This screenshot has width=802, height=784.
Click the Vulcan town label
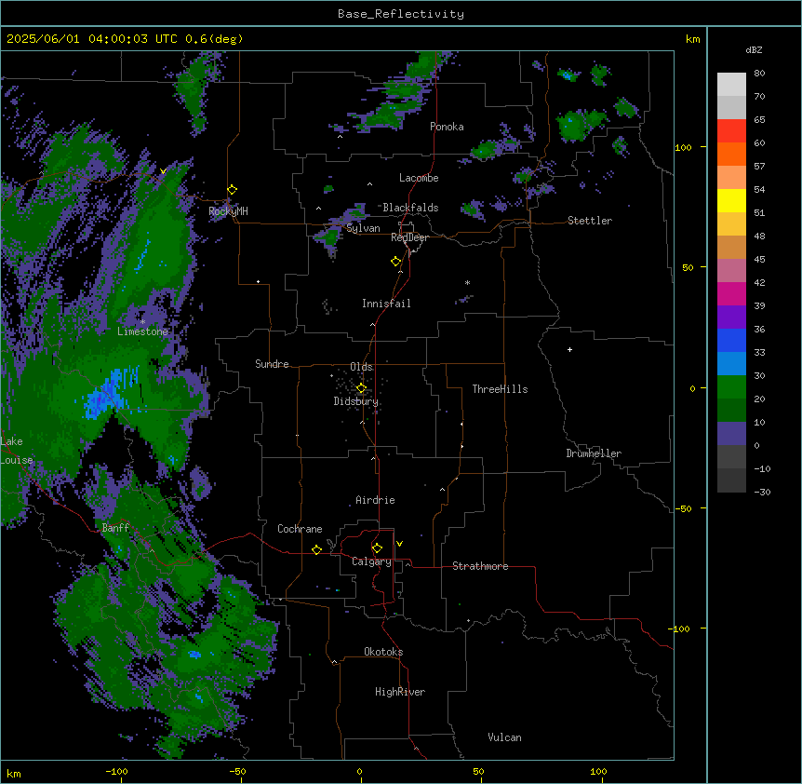click(505, 737)
